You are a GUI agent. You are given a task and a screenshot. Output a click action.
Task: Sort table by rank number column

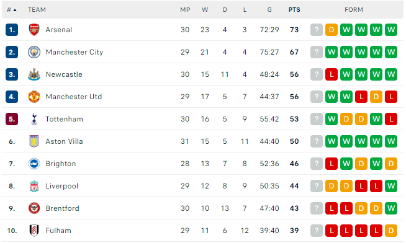11,10
